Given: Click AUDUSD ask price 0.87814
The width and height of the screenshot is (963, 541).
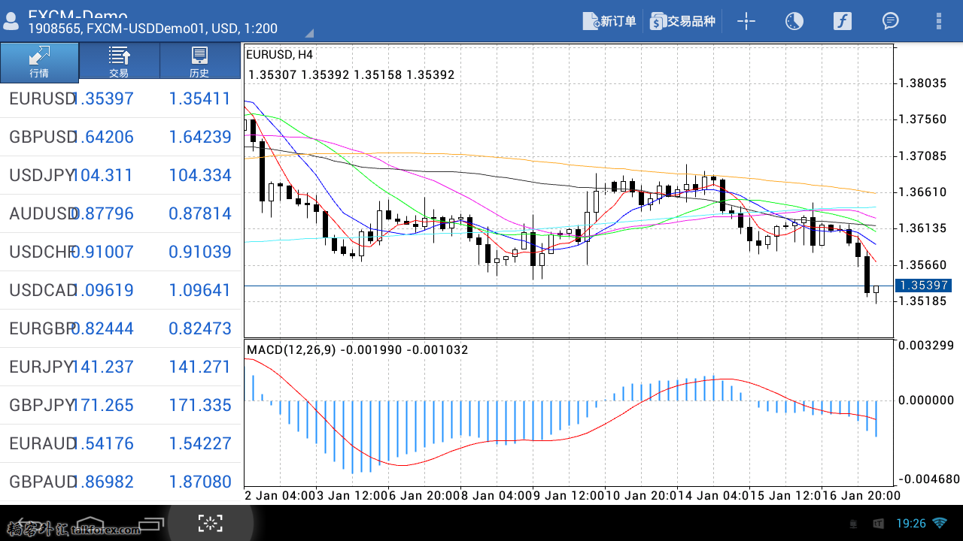Looking at the screenshot, I should click(x=199, y=213).
